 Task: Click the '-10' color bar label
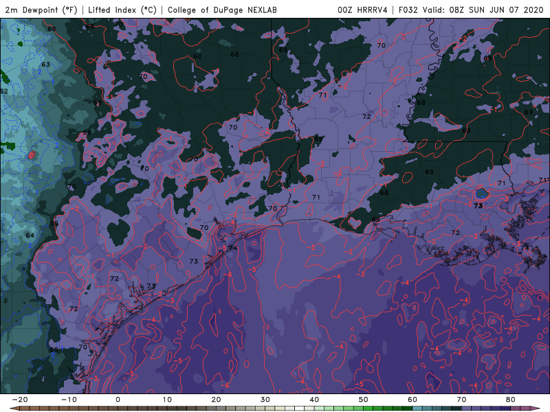point(69,400)
